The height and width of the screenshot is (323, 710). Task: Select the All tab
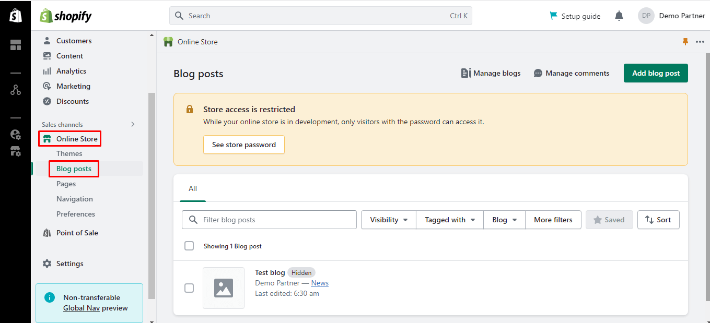pyautogui.click(x=193, y=188)
